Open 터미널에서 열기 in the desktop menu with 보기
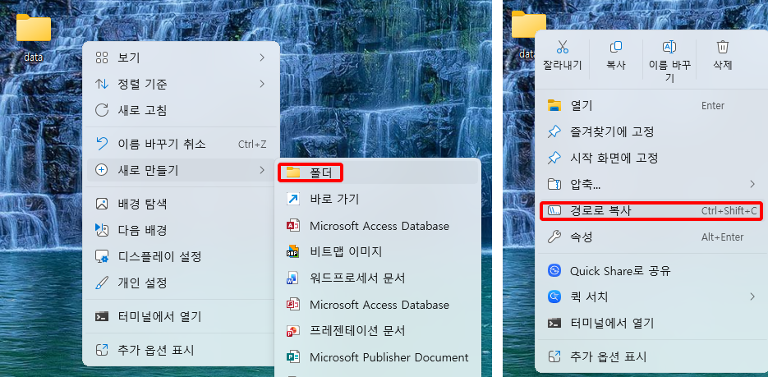 182,317
